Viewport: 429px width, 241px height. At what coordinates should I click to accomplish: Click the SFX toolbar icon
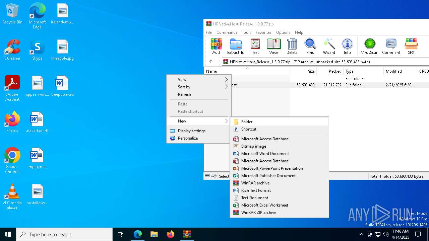tap(411, 46)
